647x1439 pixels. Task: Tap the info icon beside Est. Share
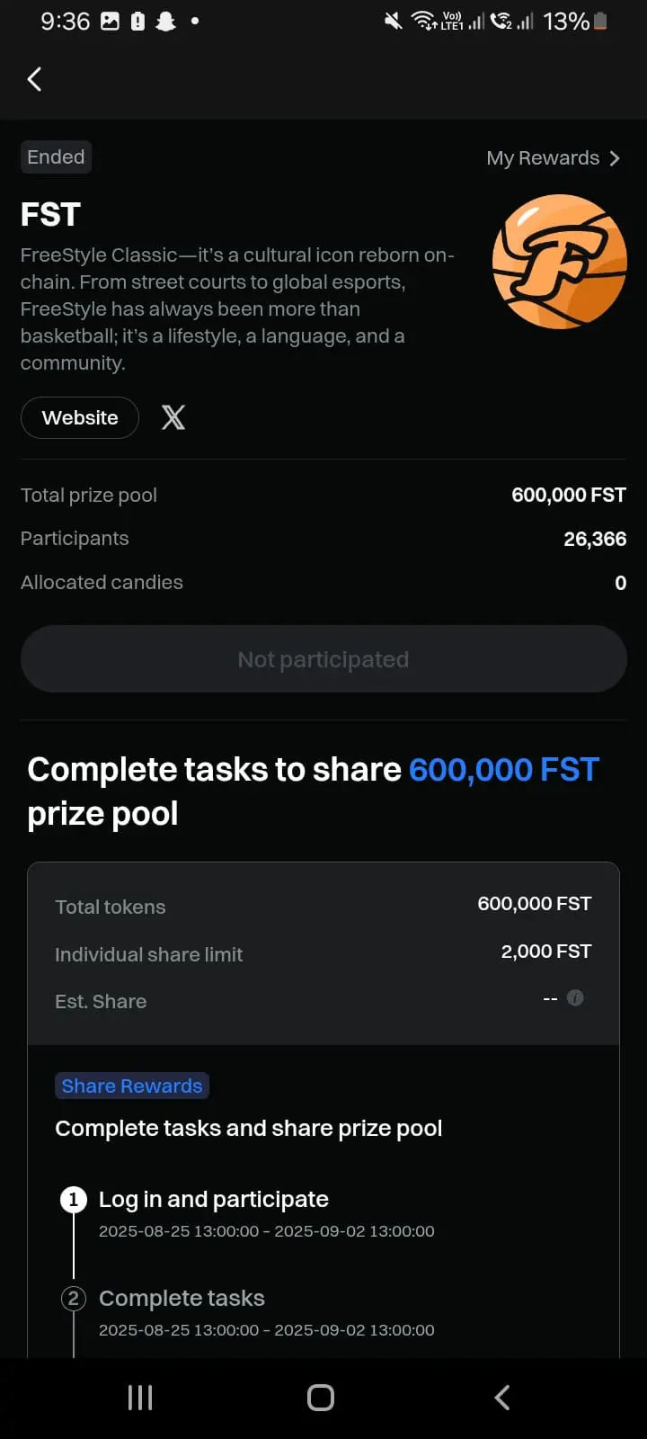pos(576,997)
